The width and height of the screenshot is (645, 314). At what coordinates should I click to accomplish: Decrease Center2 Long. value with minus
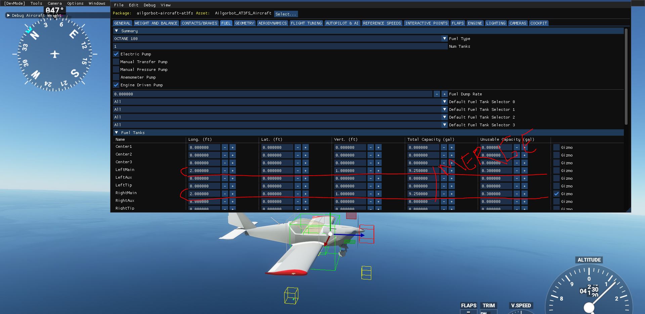pyautogui.click(x=225, y=155)
